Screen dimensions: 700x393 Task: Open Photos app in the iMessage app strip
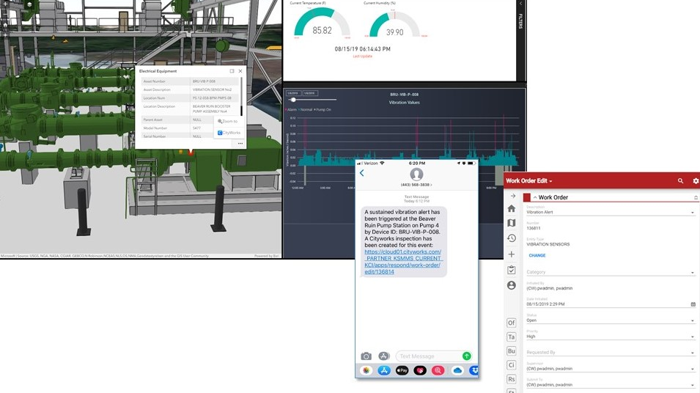click(366, 370)
